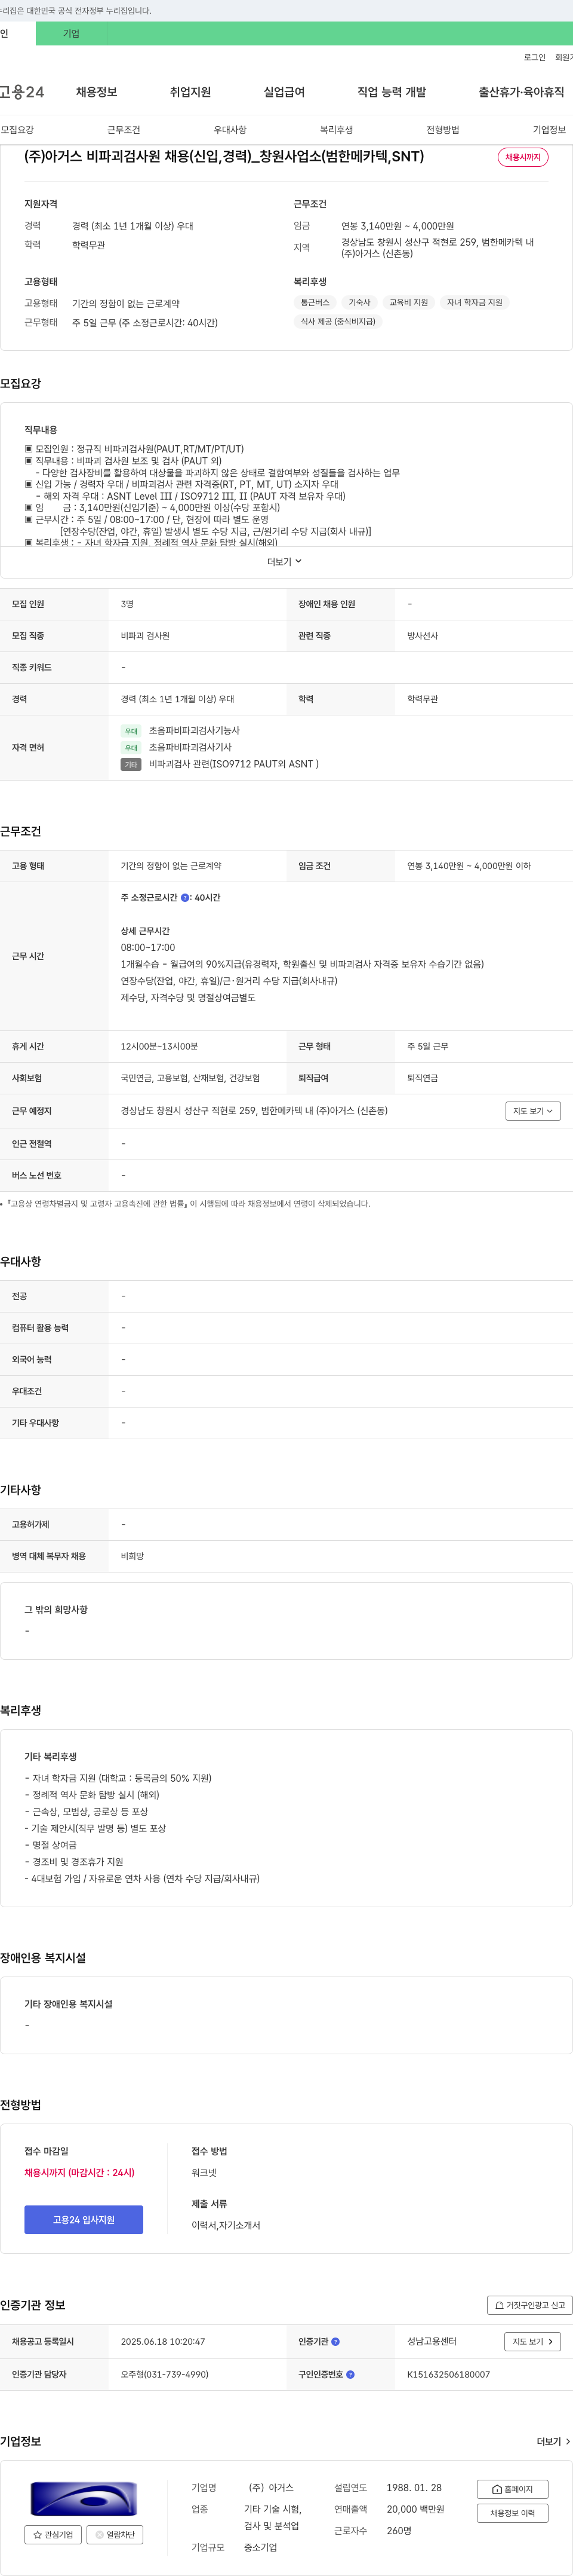
Task: Click the 인증기관 info icon
Action: tap(335, 2341)
